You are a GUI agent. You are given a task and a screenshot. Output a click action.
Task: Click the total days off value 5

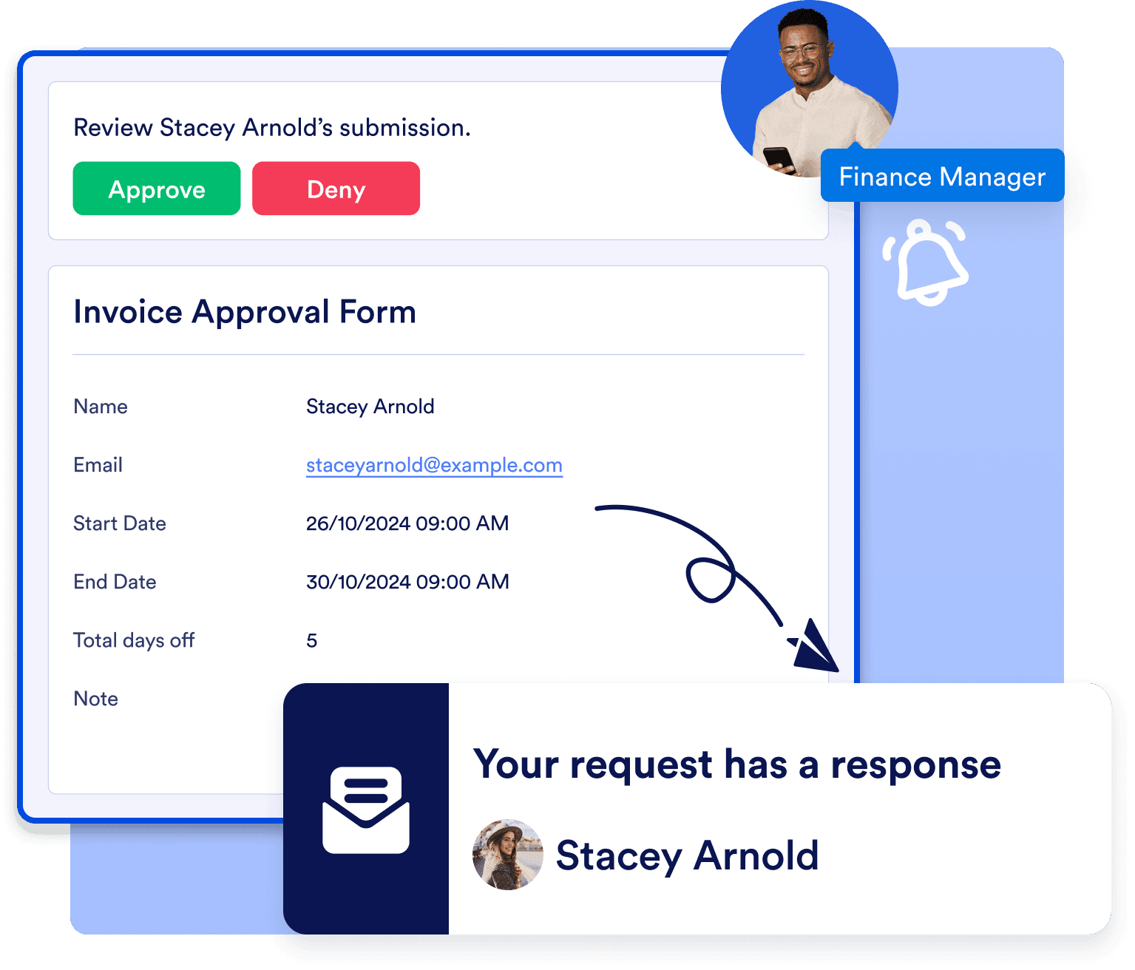(312, 641)
